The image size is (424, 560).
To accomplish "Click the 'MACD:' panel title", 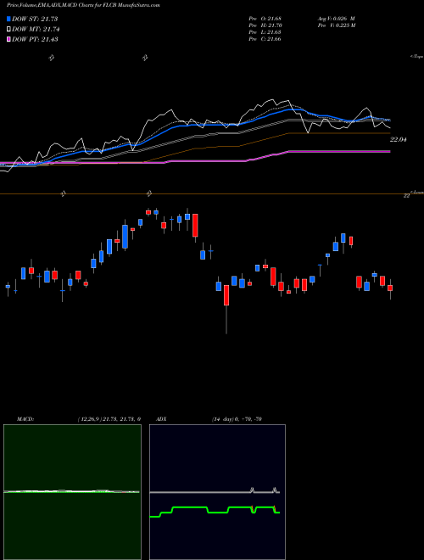I will 25,419.
